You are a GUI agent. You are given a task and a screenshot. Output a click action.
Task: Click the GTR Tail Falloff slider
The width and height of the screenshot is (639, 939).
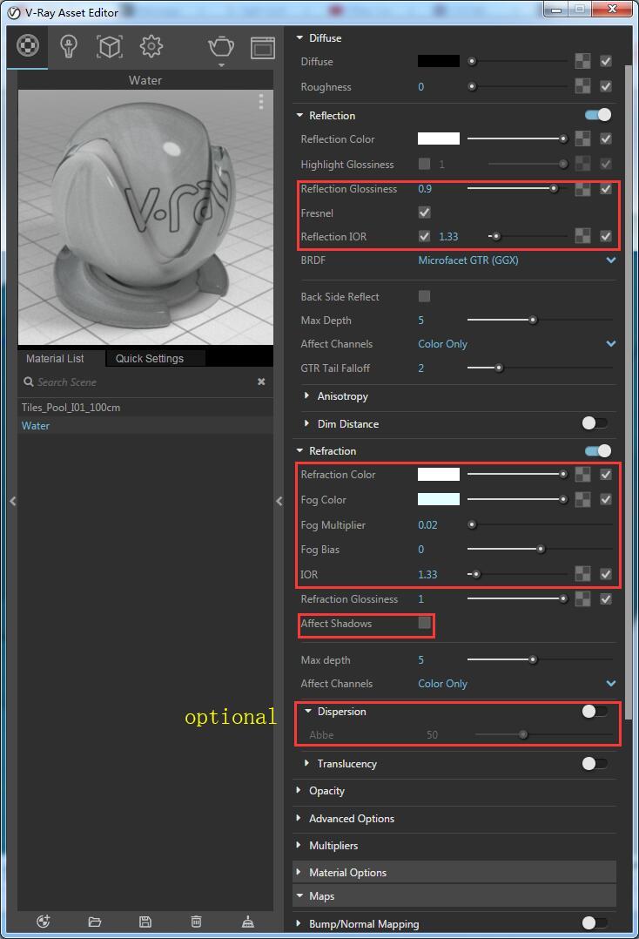point(541,368)
